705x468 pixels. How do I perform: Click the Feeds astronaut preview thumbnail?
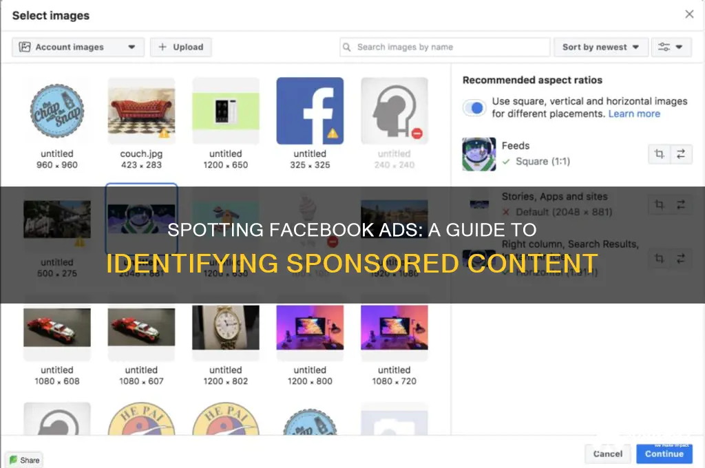(479, 154)
